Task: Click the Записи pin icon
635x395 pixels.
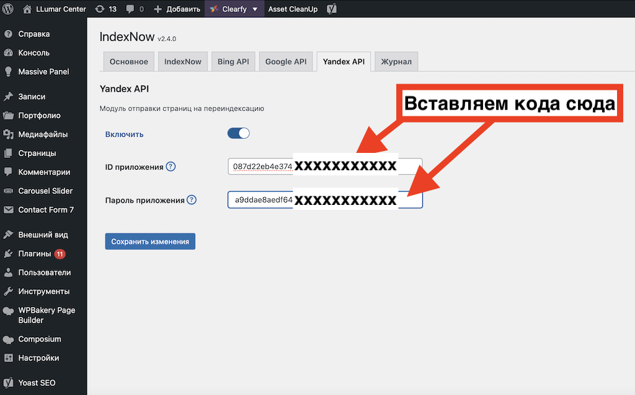Action: click(8, 97)
